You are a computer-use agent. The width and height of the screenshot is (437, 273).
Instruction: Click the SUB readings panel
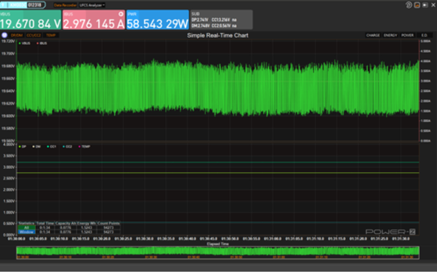coord(221,20)
